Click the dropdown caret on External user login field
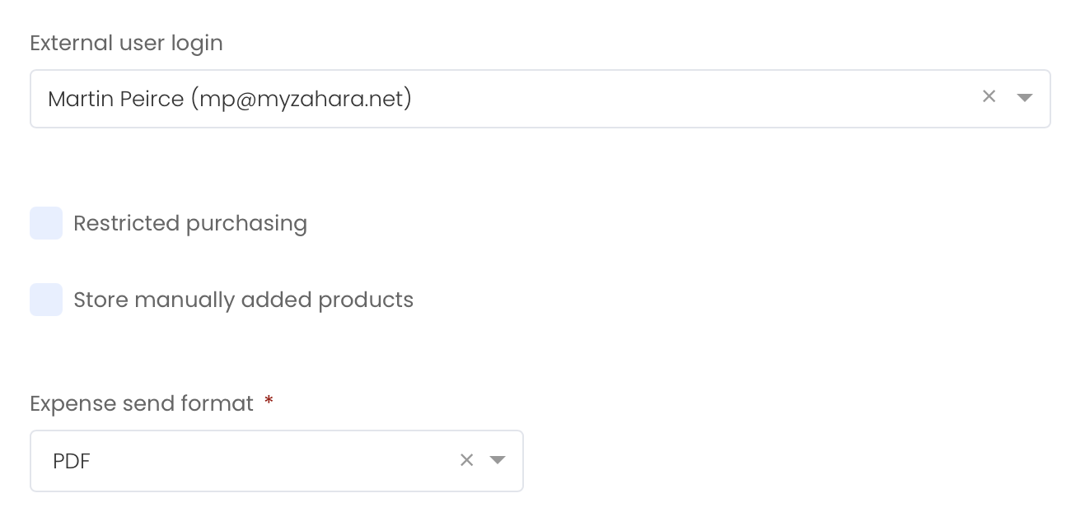Screen dimensions: 1071x512 tap(1024, 97)
